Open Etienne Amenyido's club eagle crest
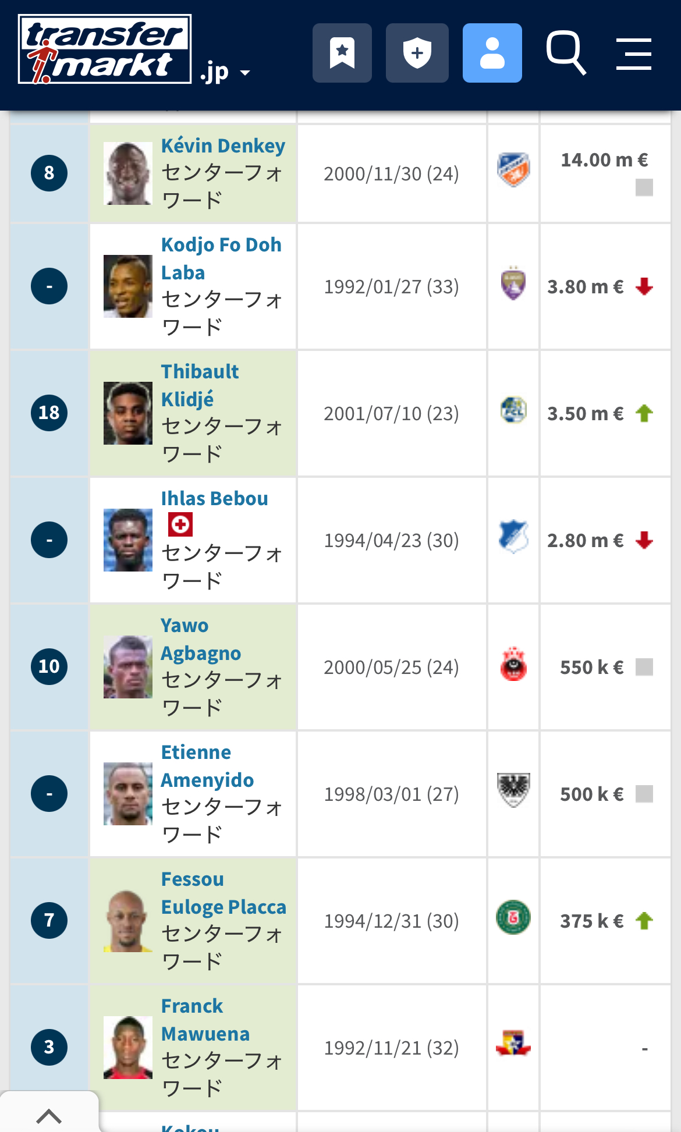The height and width of the screenshot is (1132, 681). tap(513, 790)
